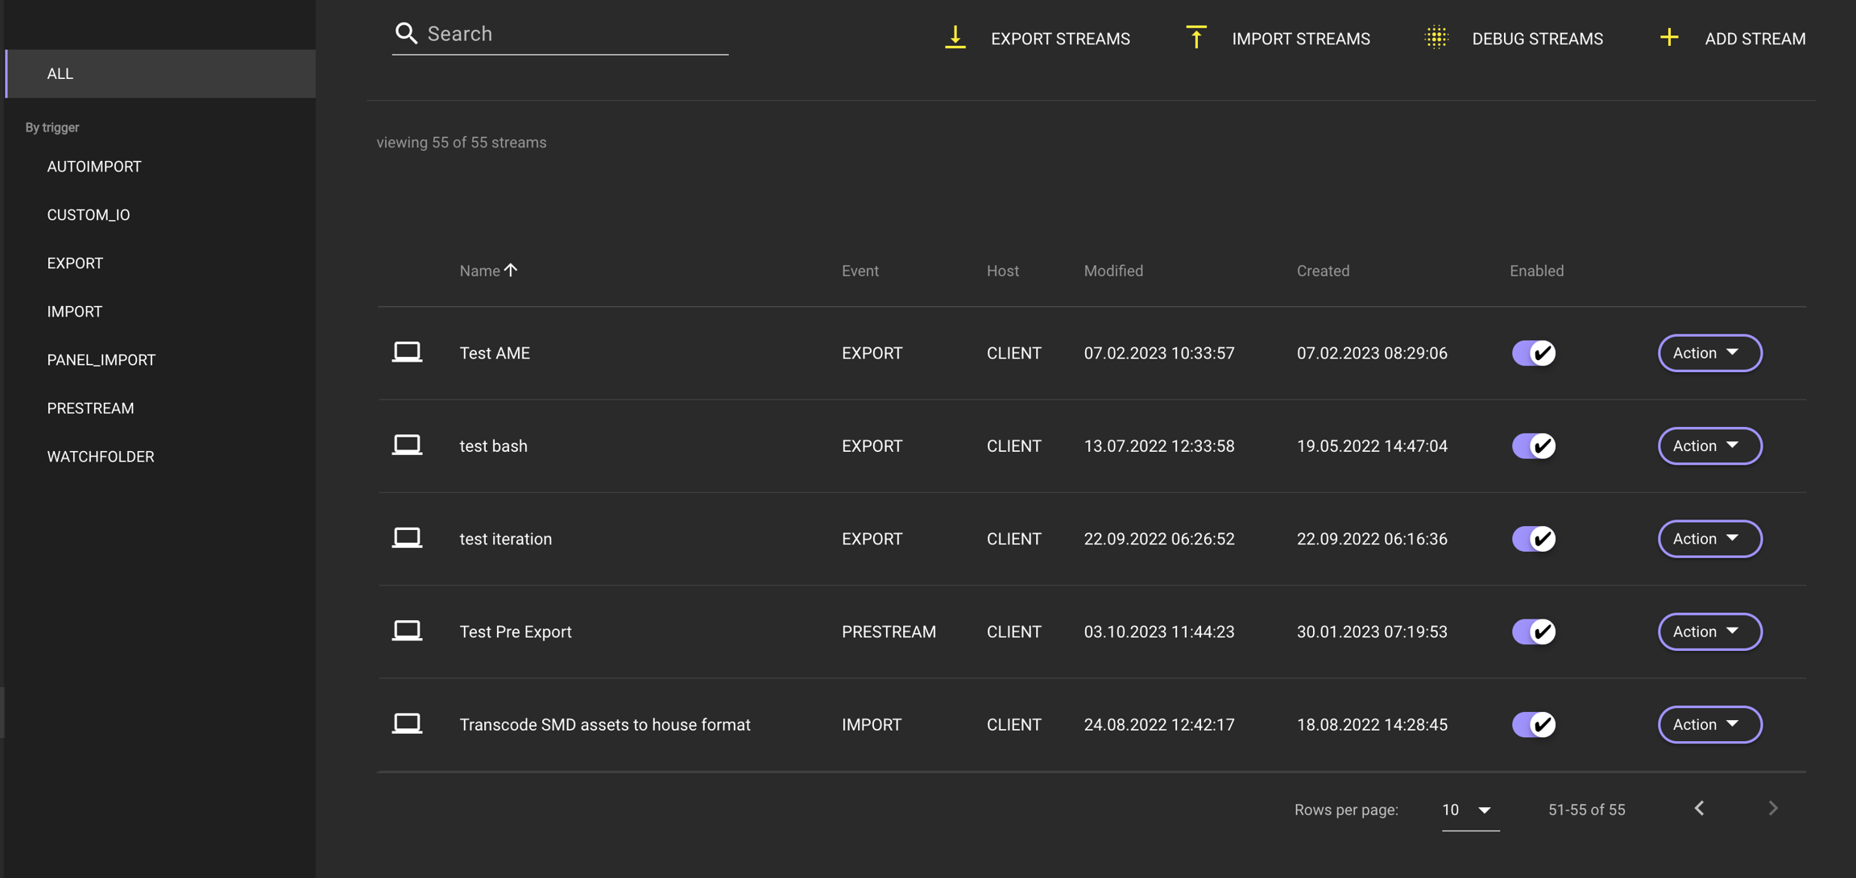Screen dimensions: 1856x878
Task: Click the Add Stream plus icon
Action: (1669, 38)
